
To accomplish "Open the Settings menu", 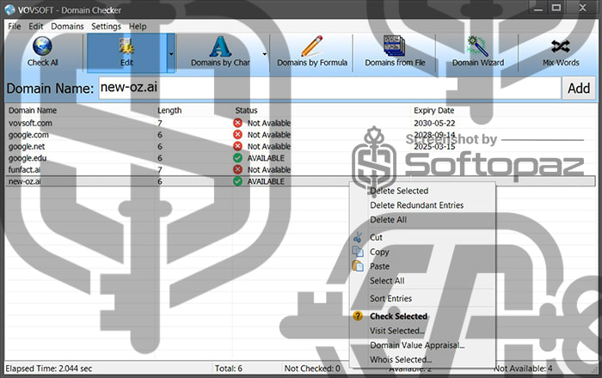I will (106, 27).
